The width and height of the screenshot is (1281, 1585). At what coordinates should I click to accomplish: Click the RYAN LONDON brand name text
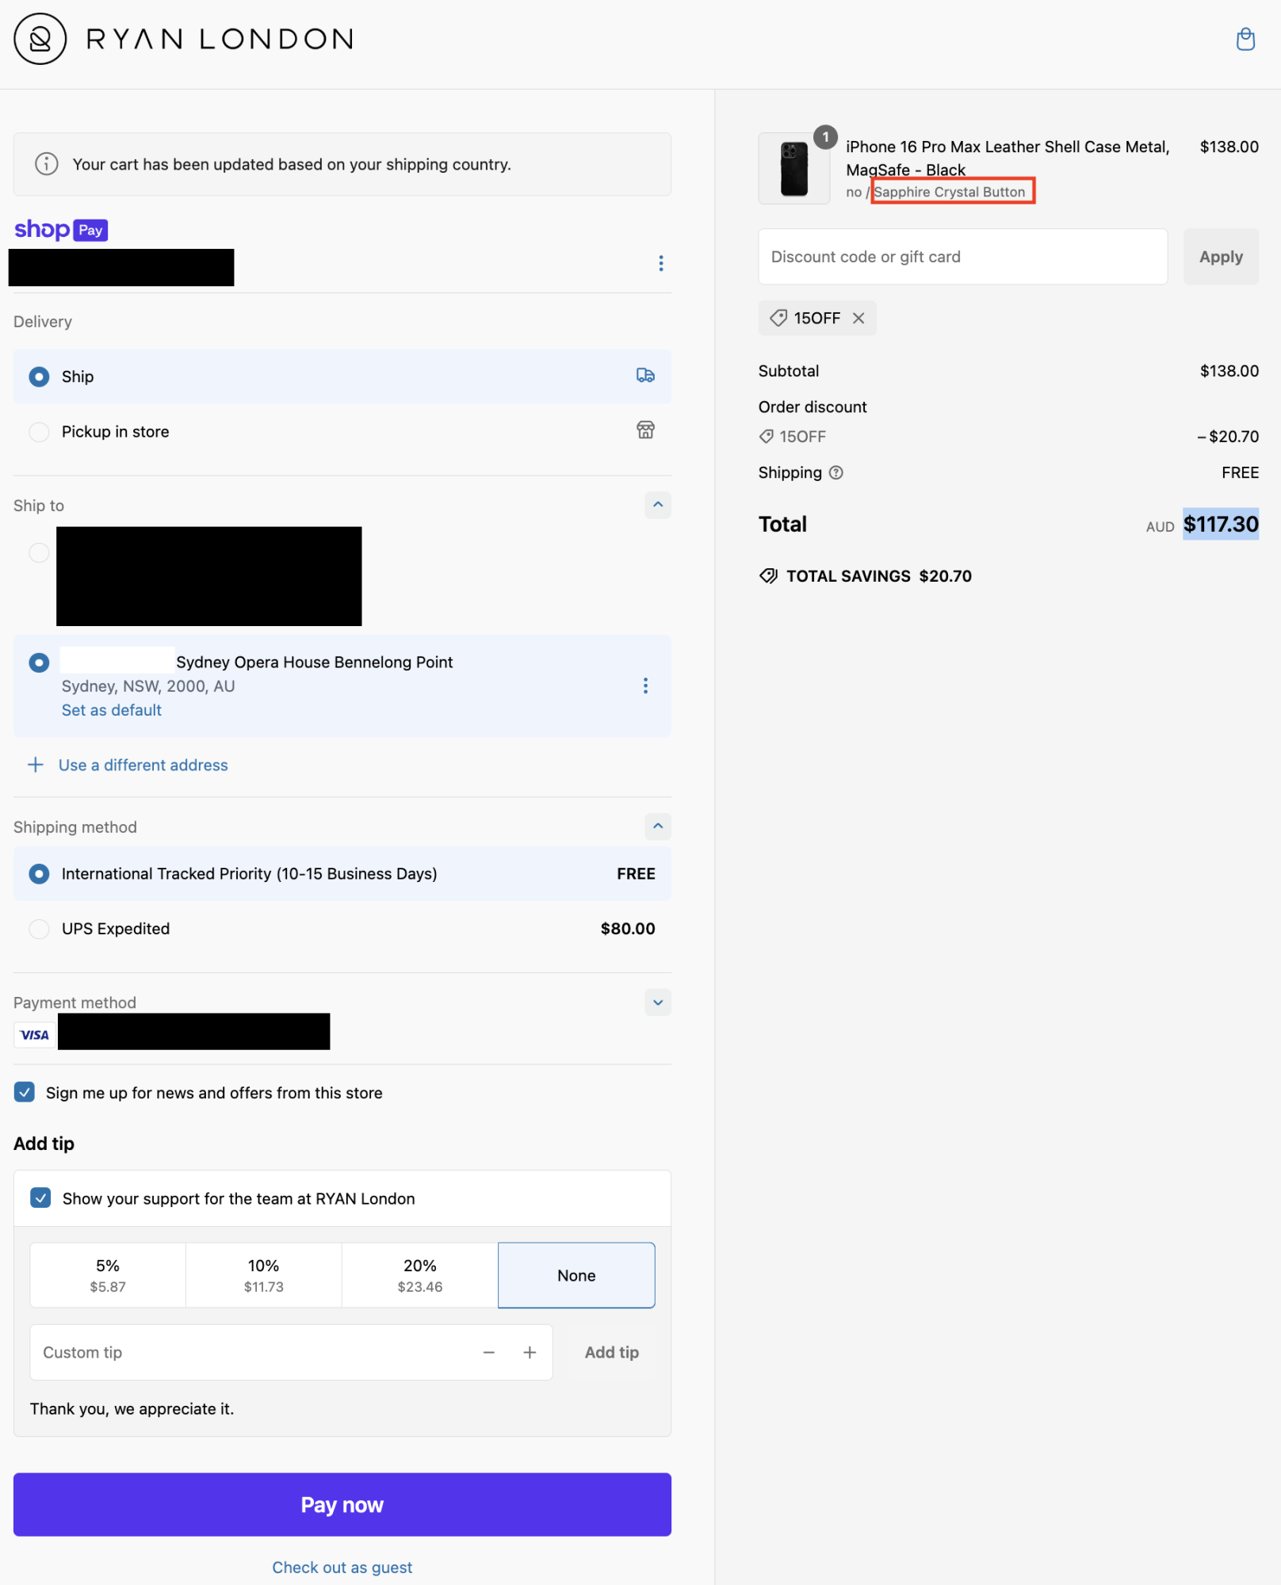[x=220, y=39]
